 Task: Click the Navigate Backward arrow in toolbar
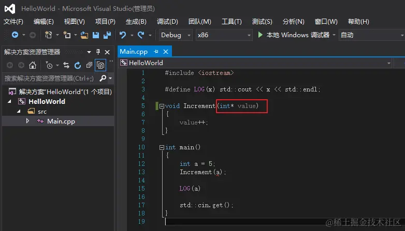15,35
